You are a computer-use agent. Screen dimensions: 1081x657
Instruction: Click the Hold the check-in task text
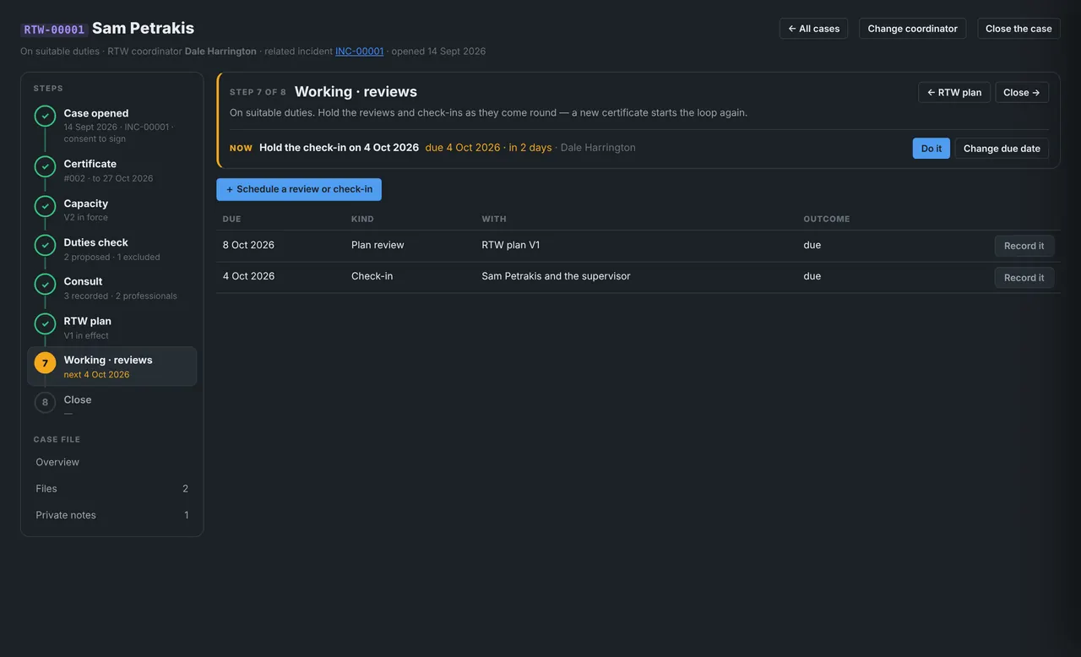pos(339,148)
